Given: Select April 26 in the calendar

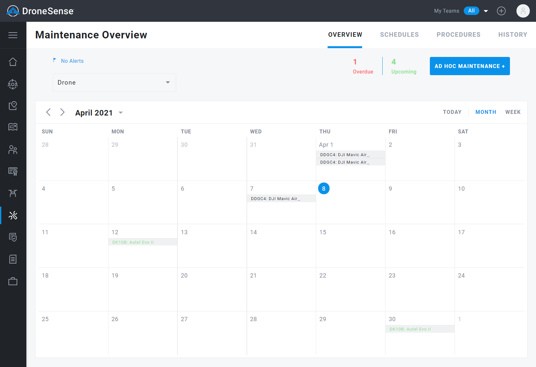Looking at the screenshot, I should point(115,319).
